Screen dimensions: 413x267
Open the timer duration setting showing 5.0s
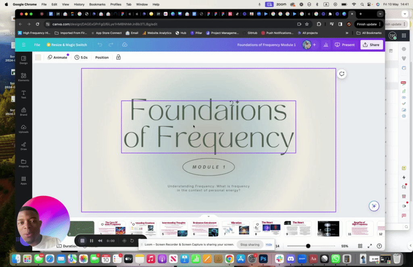click(x=81, y=57)
